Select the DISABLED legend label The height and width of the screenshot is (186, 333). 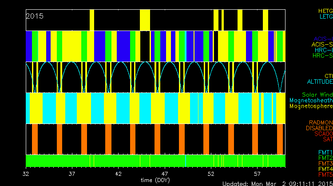click(x=319, y=128)
